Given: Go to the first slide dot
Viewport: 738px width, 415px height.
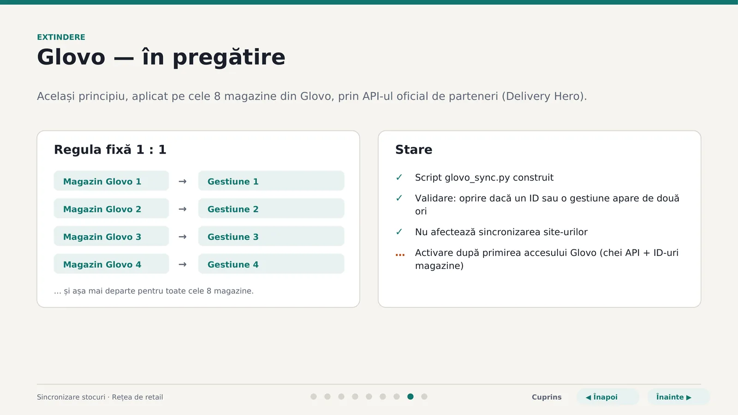Looking at the screenshot, I should (314, 397).
